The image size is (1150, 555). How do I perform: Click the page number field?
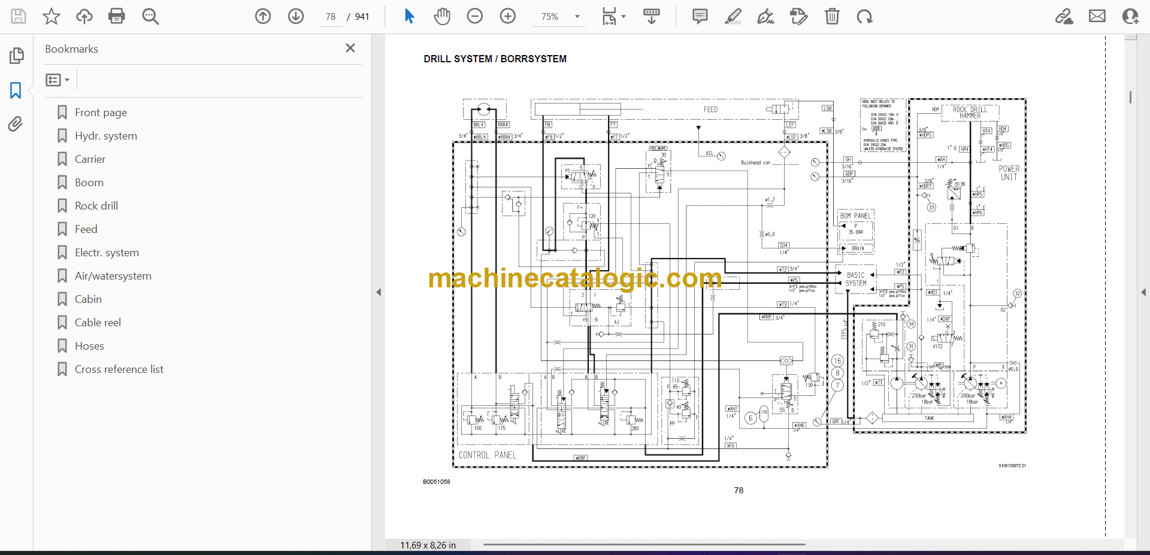331,17
